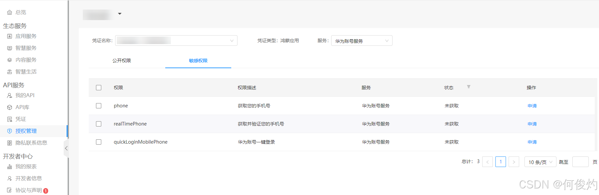Click the 智慧服务 sidebar icon
The width and height of the screenshot is (599, 195).
10,48
